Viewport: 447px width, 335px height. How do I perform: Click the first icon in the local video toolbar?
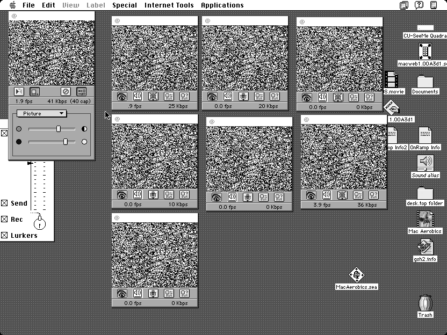point(19,92)
